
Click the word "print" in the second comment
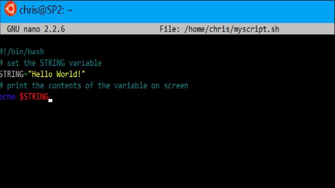pos(18,85)
